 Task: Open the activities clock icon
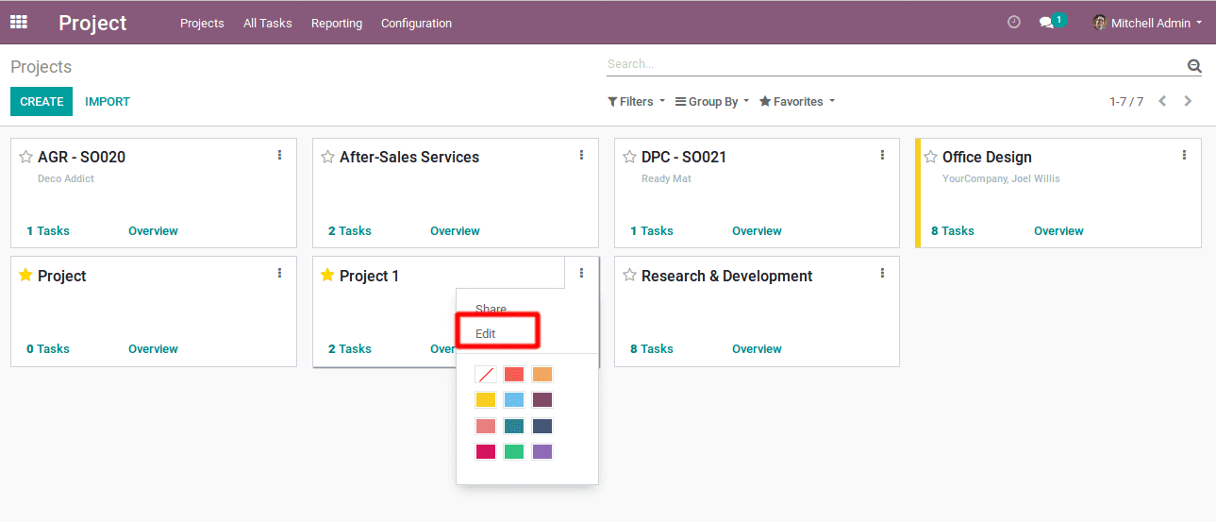coord(1014,22)
